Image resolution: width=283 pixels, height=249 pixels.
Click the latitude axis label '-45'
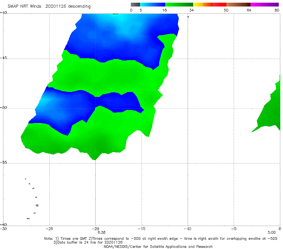coord(3,58)
